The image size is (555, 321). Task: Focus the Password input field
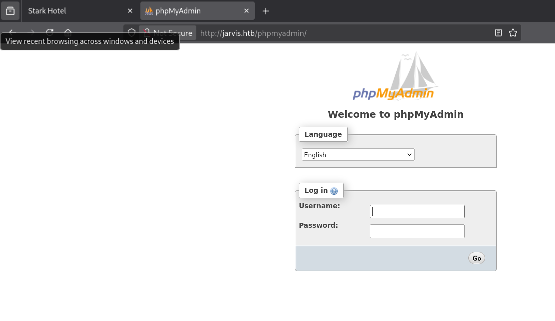click(x=417, y=231)
